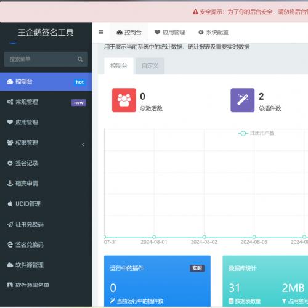Toggle sidebar with the hamburger icon
308x308 pixels.
point(101,33)
